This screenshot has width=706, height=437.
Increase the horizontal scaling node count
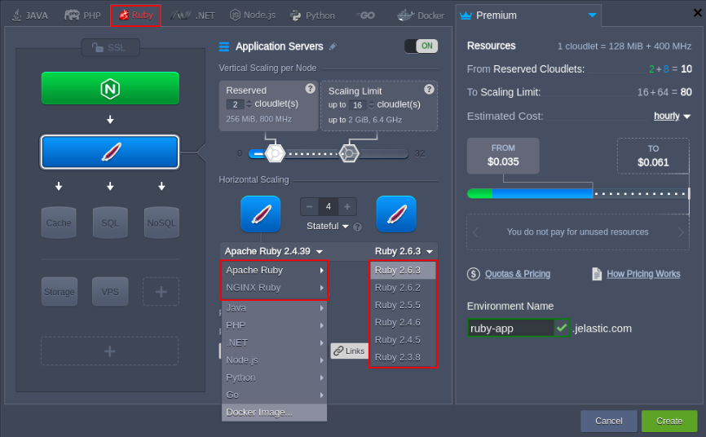[x=347, y=207]
